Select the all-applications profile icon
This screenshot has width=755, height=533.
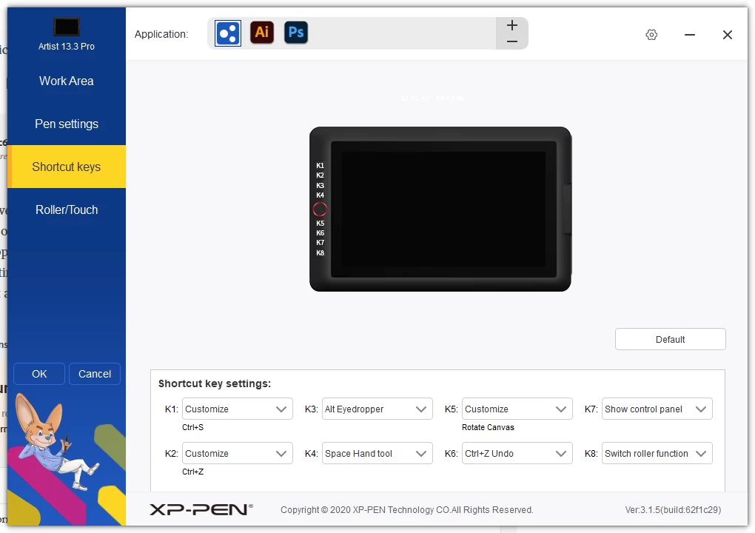(228, 33)
